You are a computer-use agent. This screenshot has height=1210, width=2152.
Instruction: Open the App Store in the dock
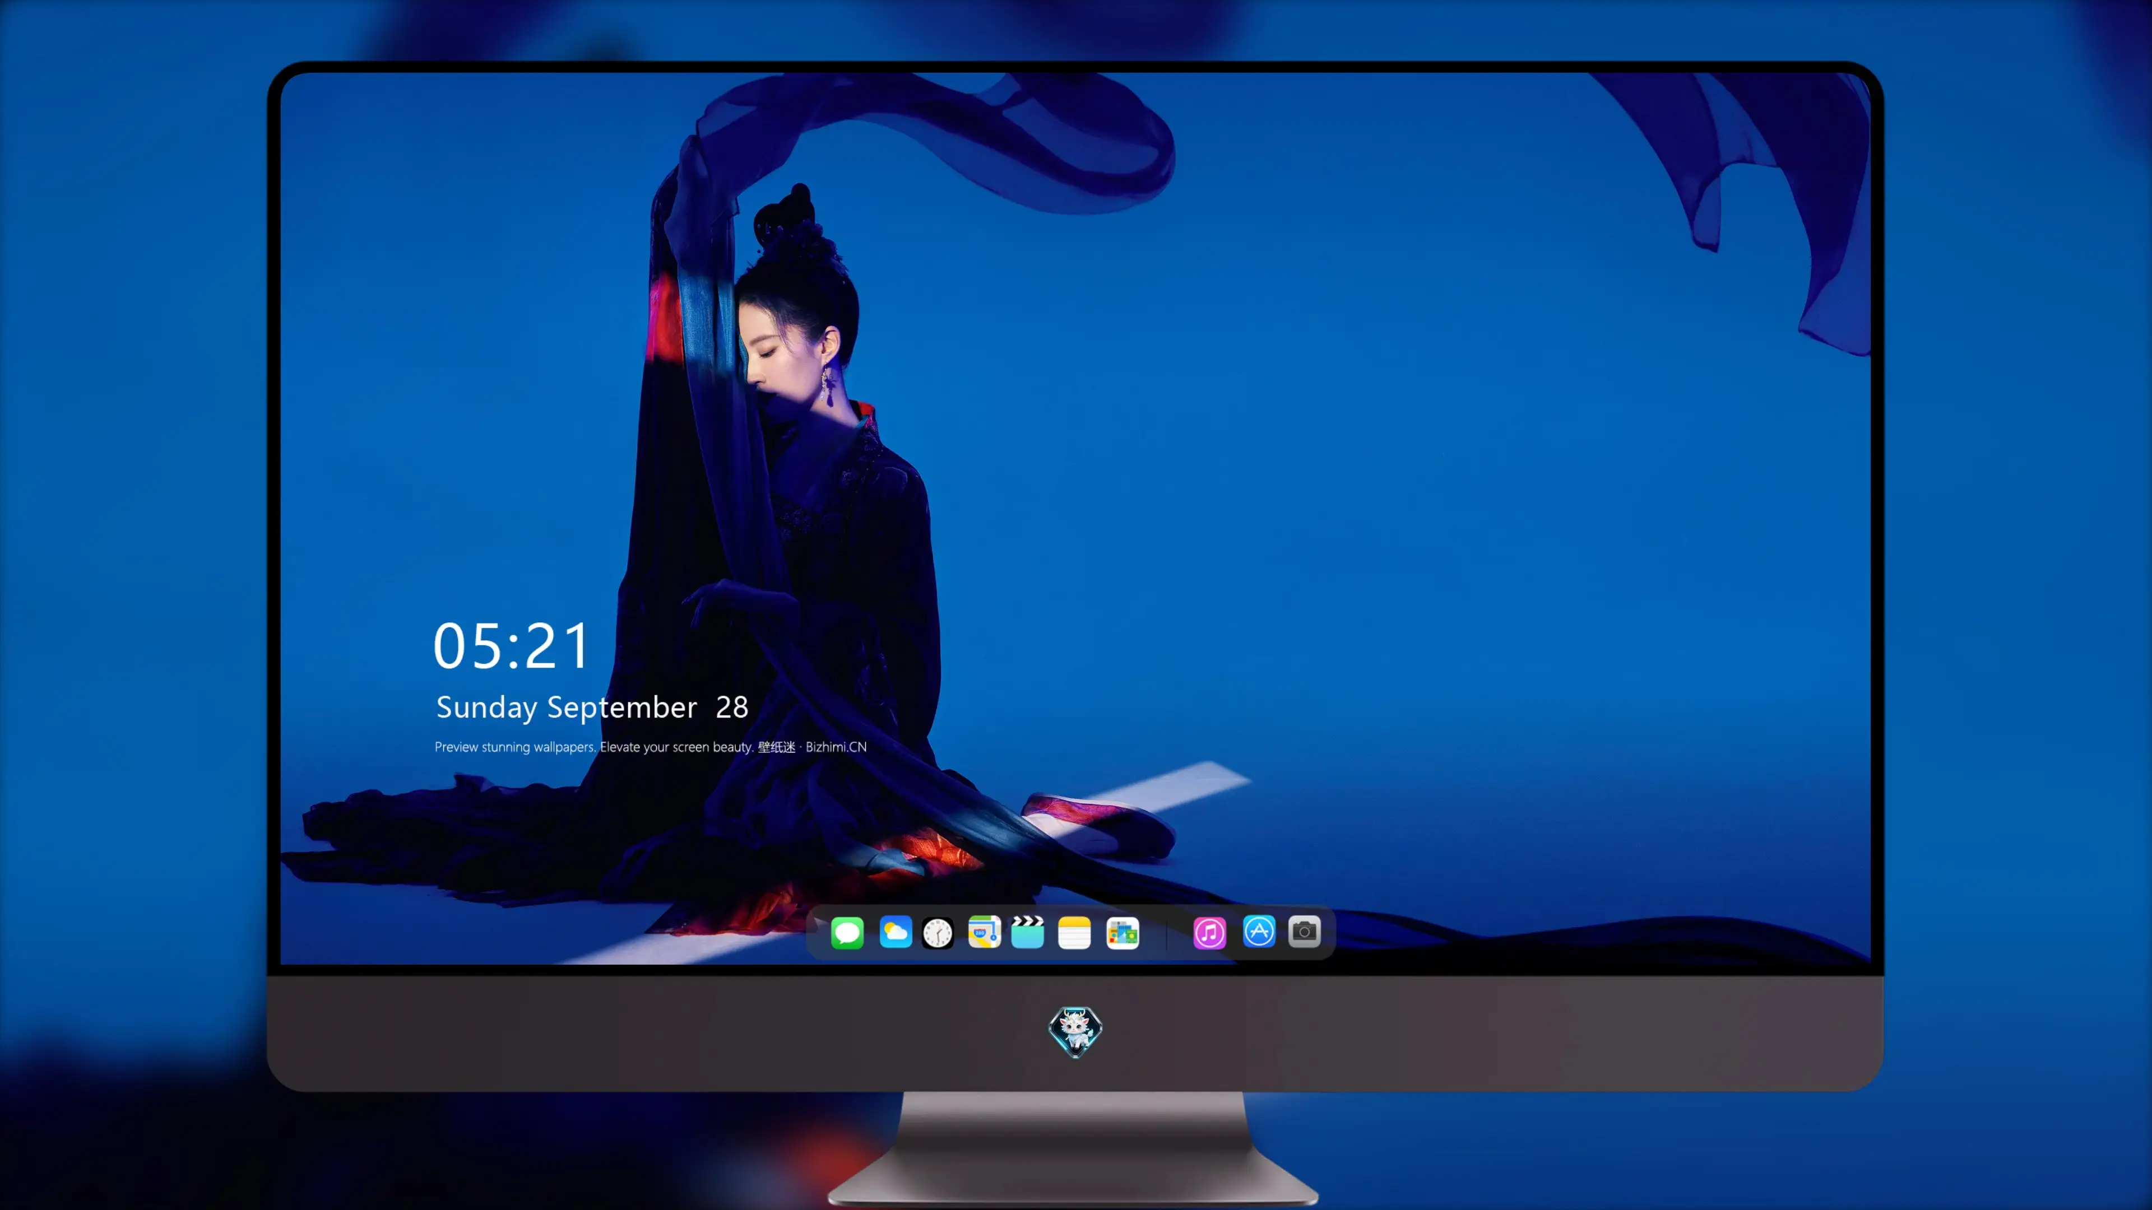1259,931
